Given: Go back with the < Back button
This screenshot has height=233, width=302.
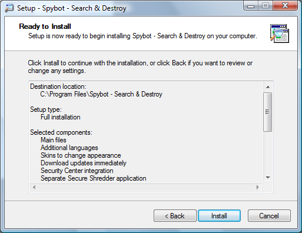Looking at the screenshot, I should (x=175, y=216).
